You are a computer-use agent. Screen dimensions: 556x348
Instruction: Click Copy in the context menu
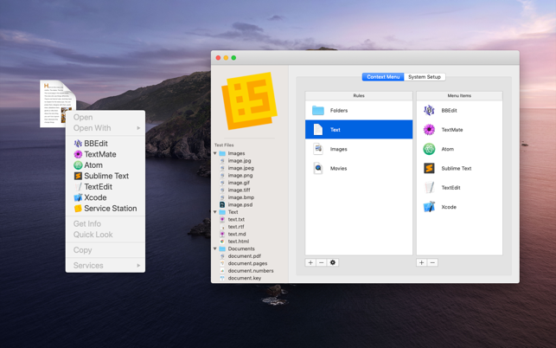tap(105, 250)
